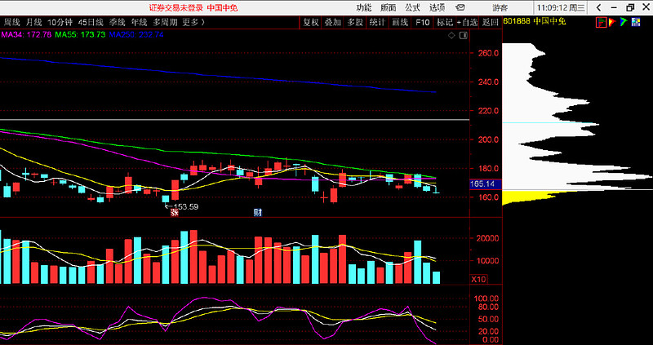Expand the 更多 periods dropdown
This screenshot has width=653, height=345.
193,22
